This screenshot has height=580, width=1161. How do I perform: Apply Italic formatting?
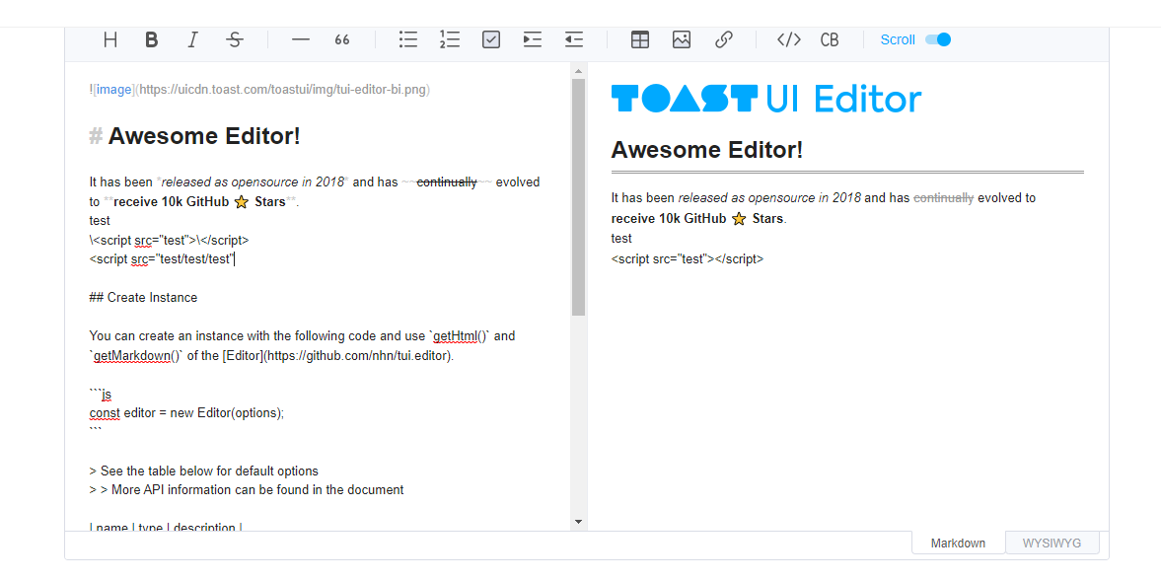pyautogui.click(x=192, y=39)
